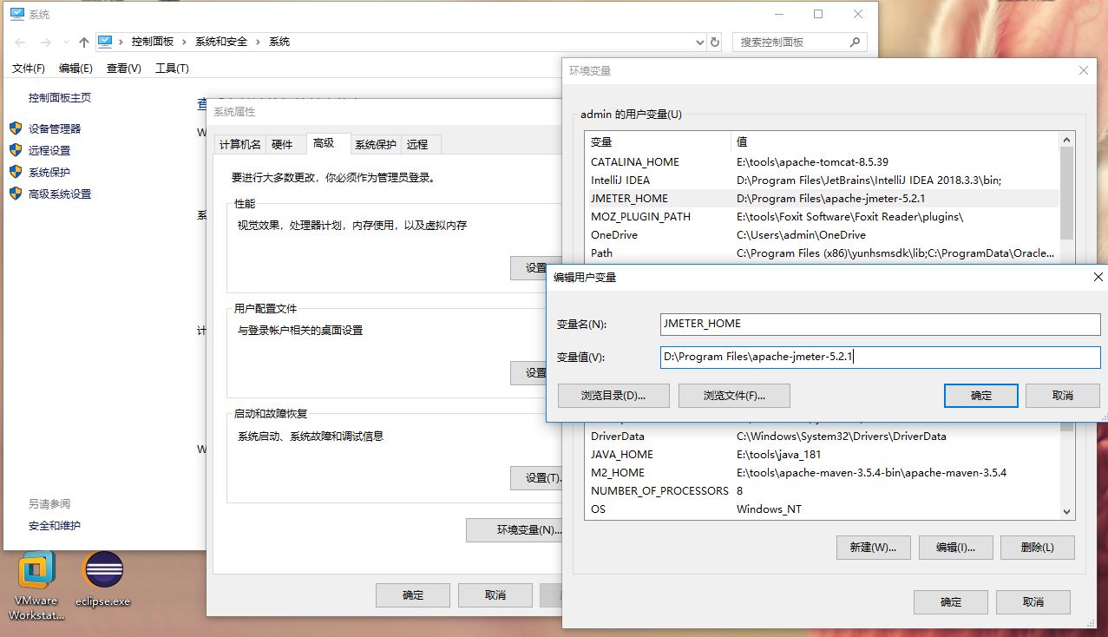Open the address bar history dropdown
The image size is (1108, 637).
click(x=700, y=42)
